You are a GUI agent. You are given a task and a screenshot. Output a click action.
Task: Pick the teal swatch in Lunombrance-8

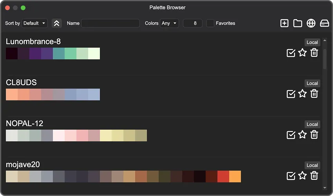click(59, 53)
